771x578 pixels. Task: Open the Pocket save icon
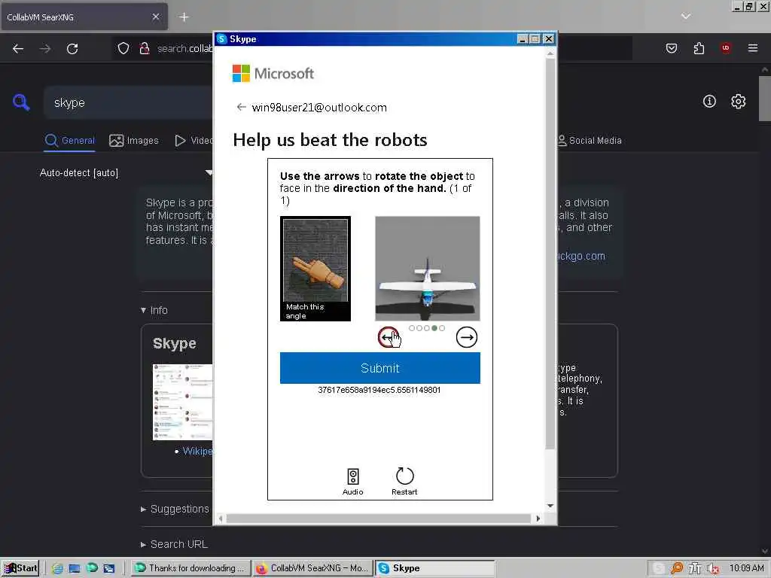click(671, 48)
